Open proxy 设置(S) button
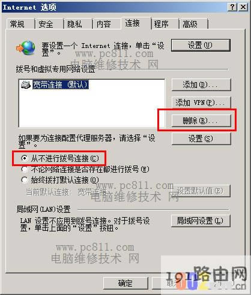Image resolution: width=251 pixels, height=295 pixels. coord(201,139)
